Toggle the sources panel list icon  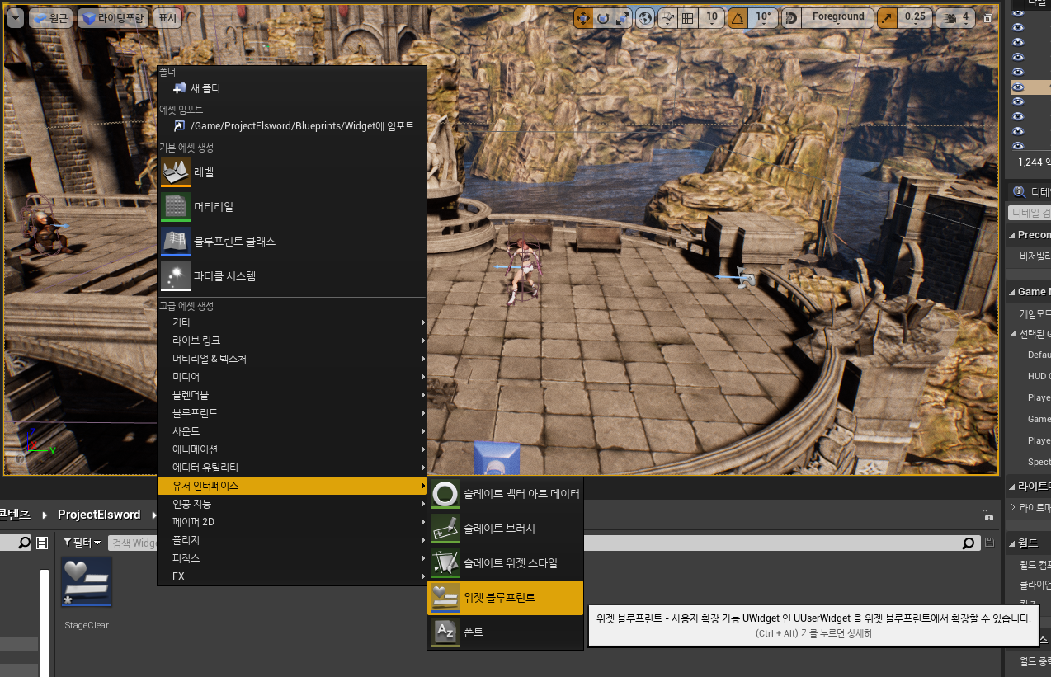(x=42, y=543)
